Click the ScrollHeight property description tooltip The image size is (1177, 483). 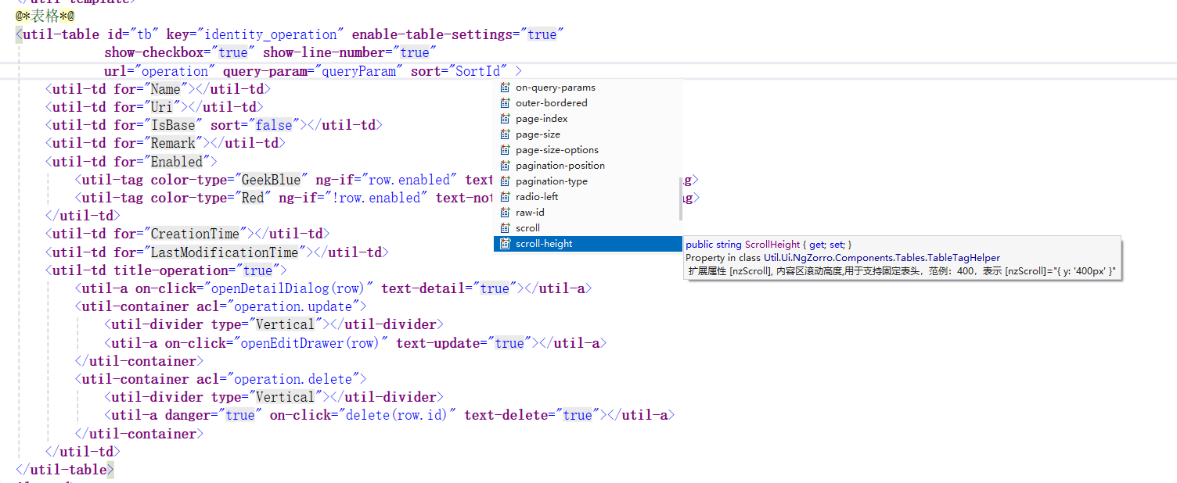click(902, 258)
